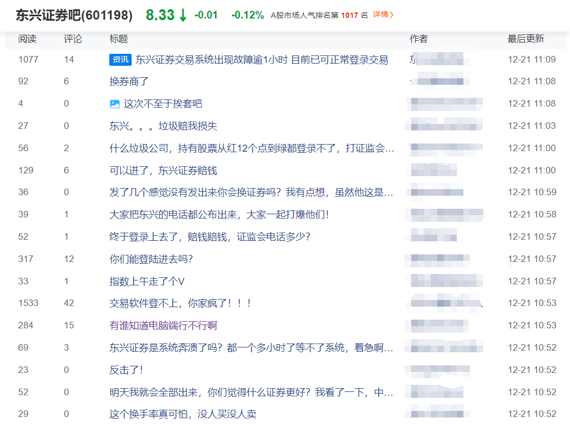
Task: Open the post 指数上午走了个V
Action: point(147,281)
